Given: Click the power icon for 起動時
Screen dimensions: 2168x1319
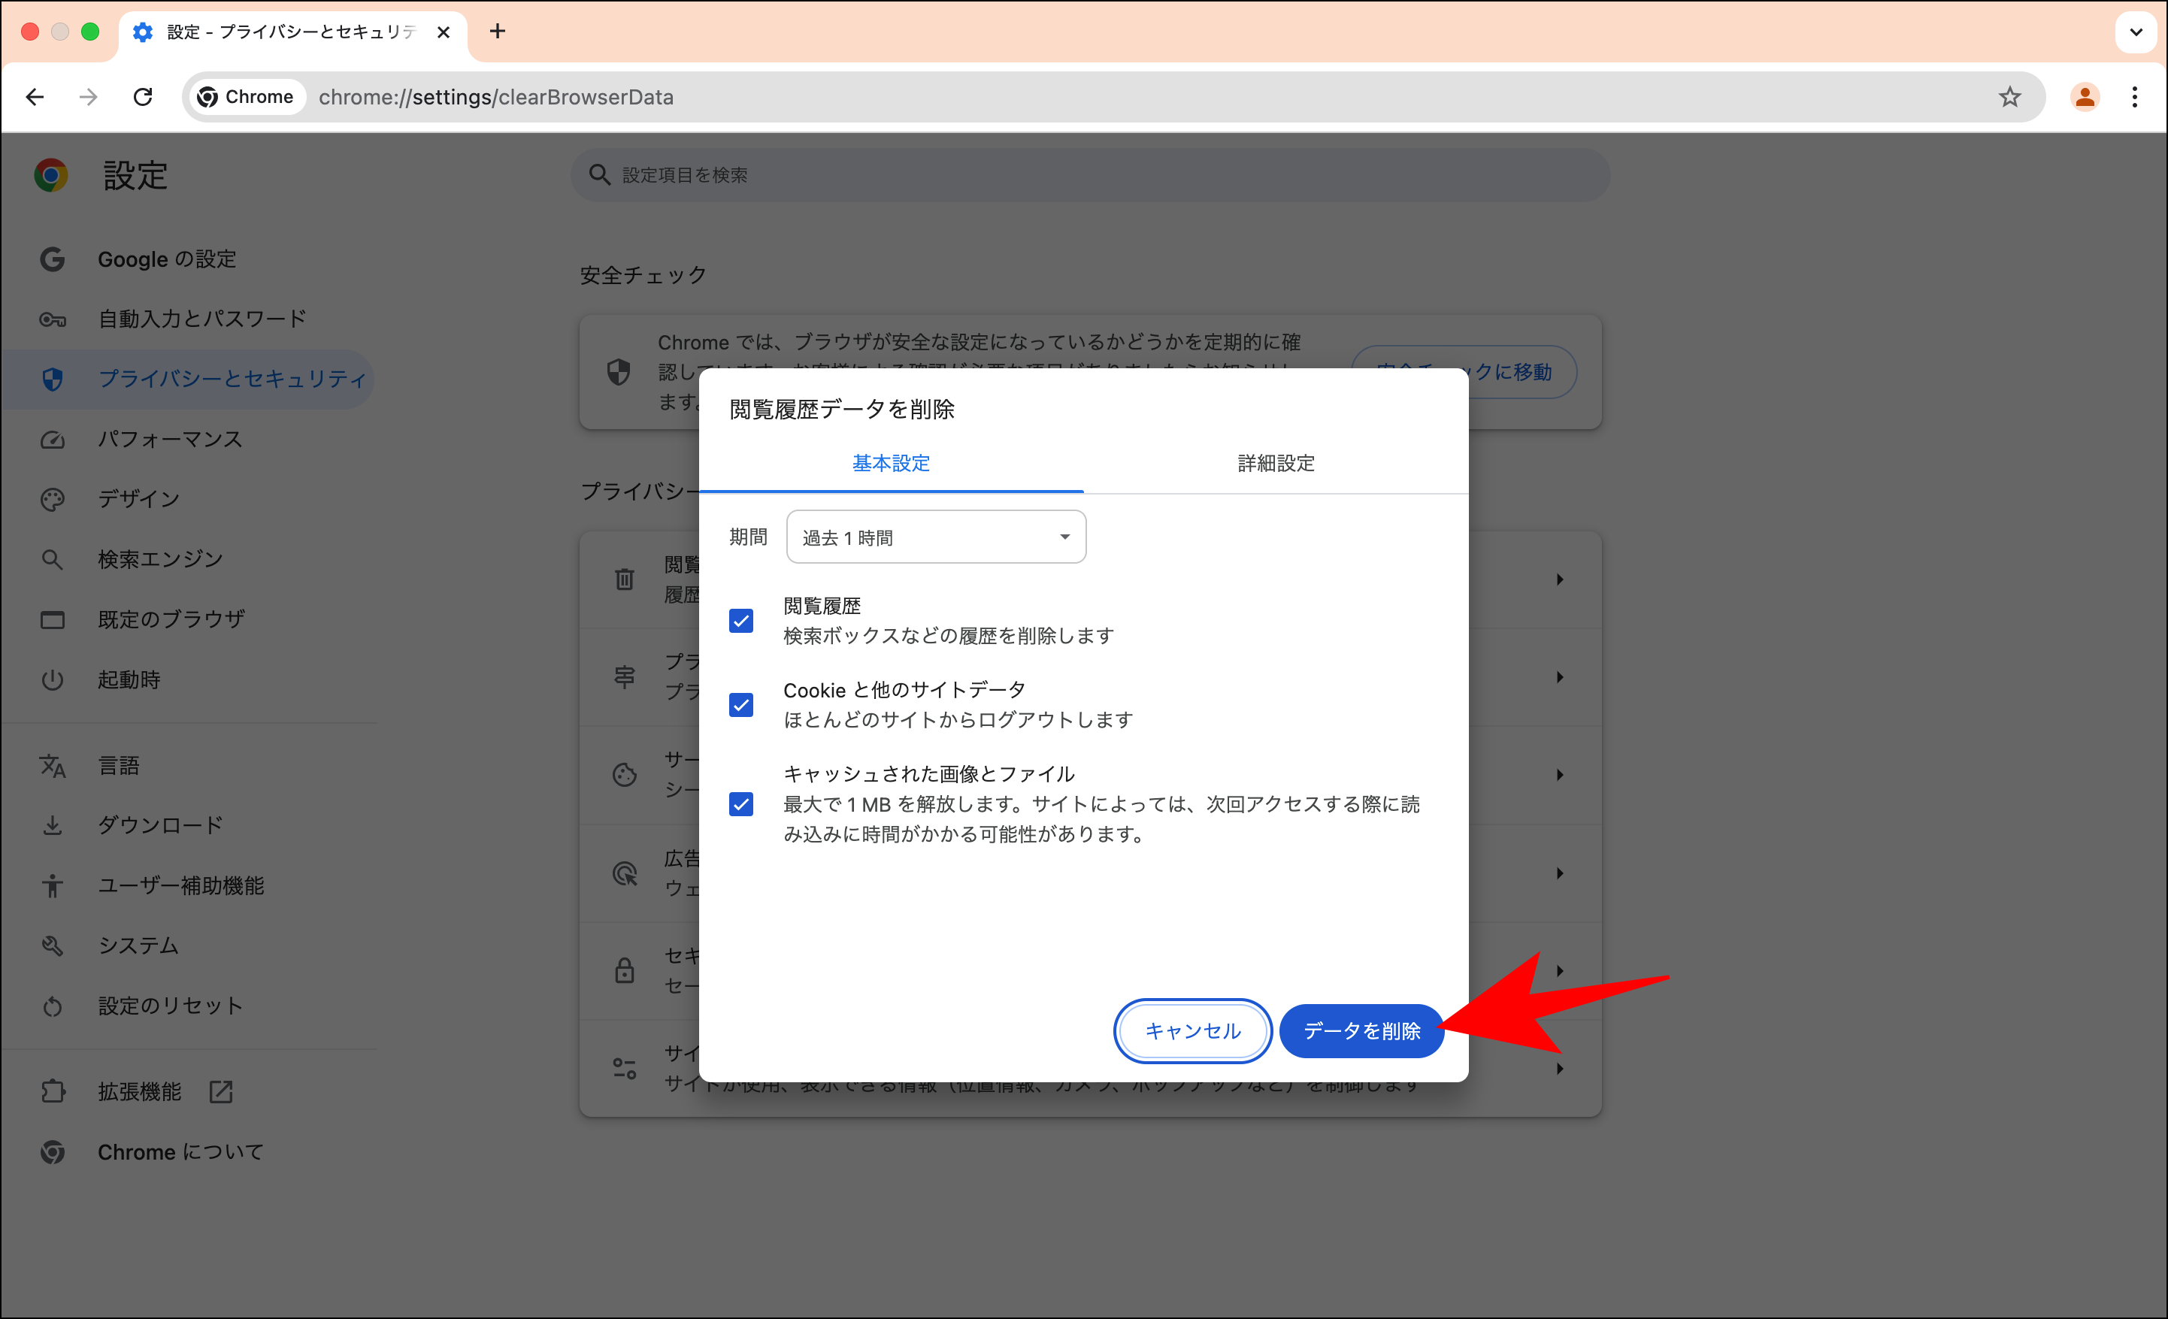Looking at the screenshot, I should click(x=52, y=679).
